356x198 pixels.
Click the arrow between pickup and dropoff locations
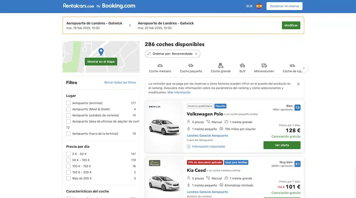point(130,25)
